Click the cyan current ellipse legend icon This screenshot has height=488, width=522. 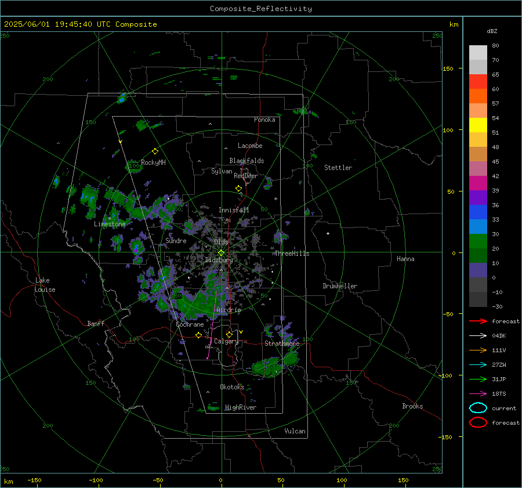478,408
